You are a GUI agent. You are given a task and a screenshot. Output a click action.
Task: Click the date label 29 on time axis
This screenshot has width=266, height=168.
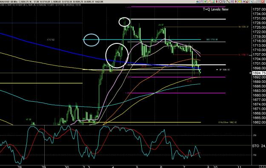pos(44,167)
